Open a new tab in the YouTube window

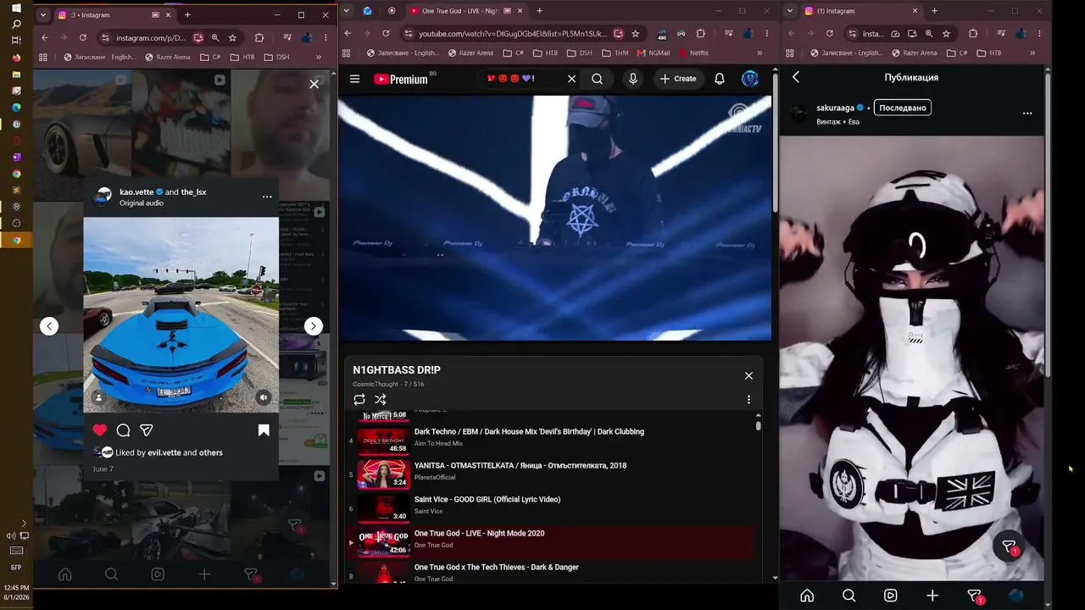[539, 11]
